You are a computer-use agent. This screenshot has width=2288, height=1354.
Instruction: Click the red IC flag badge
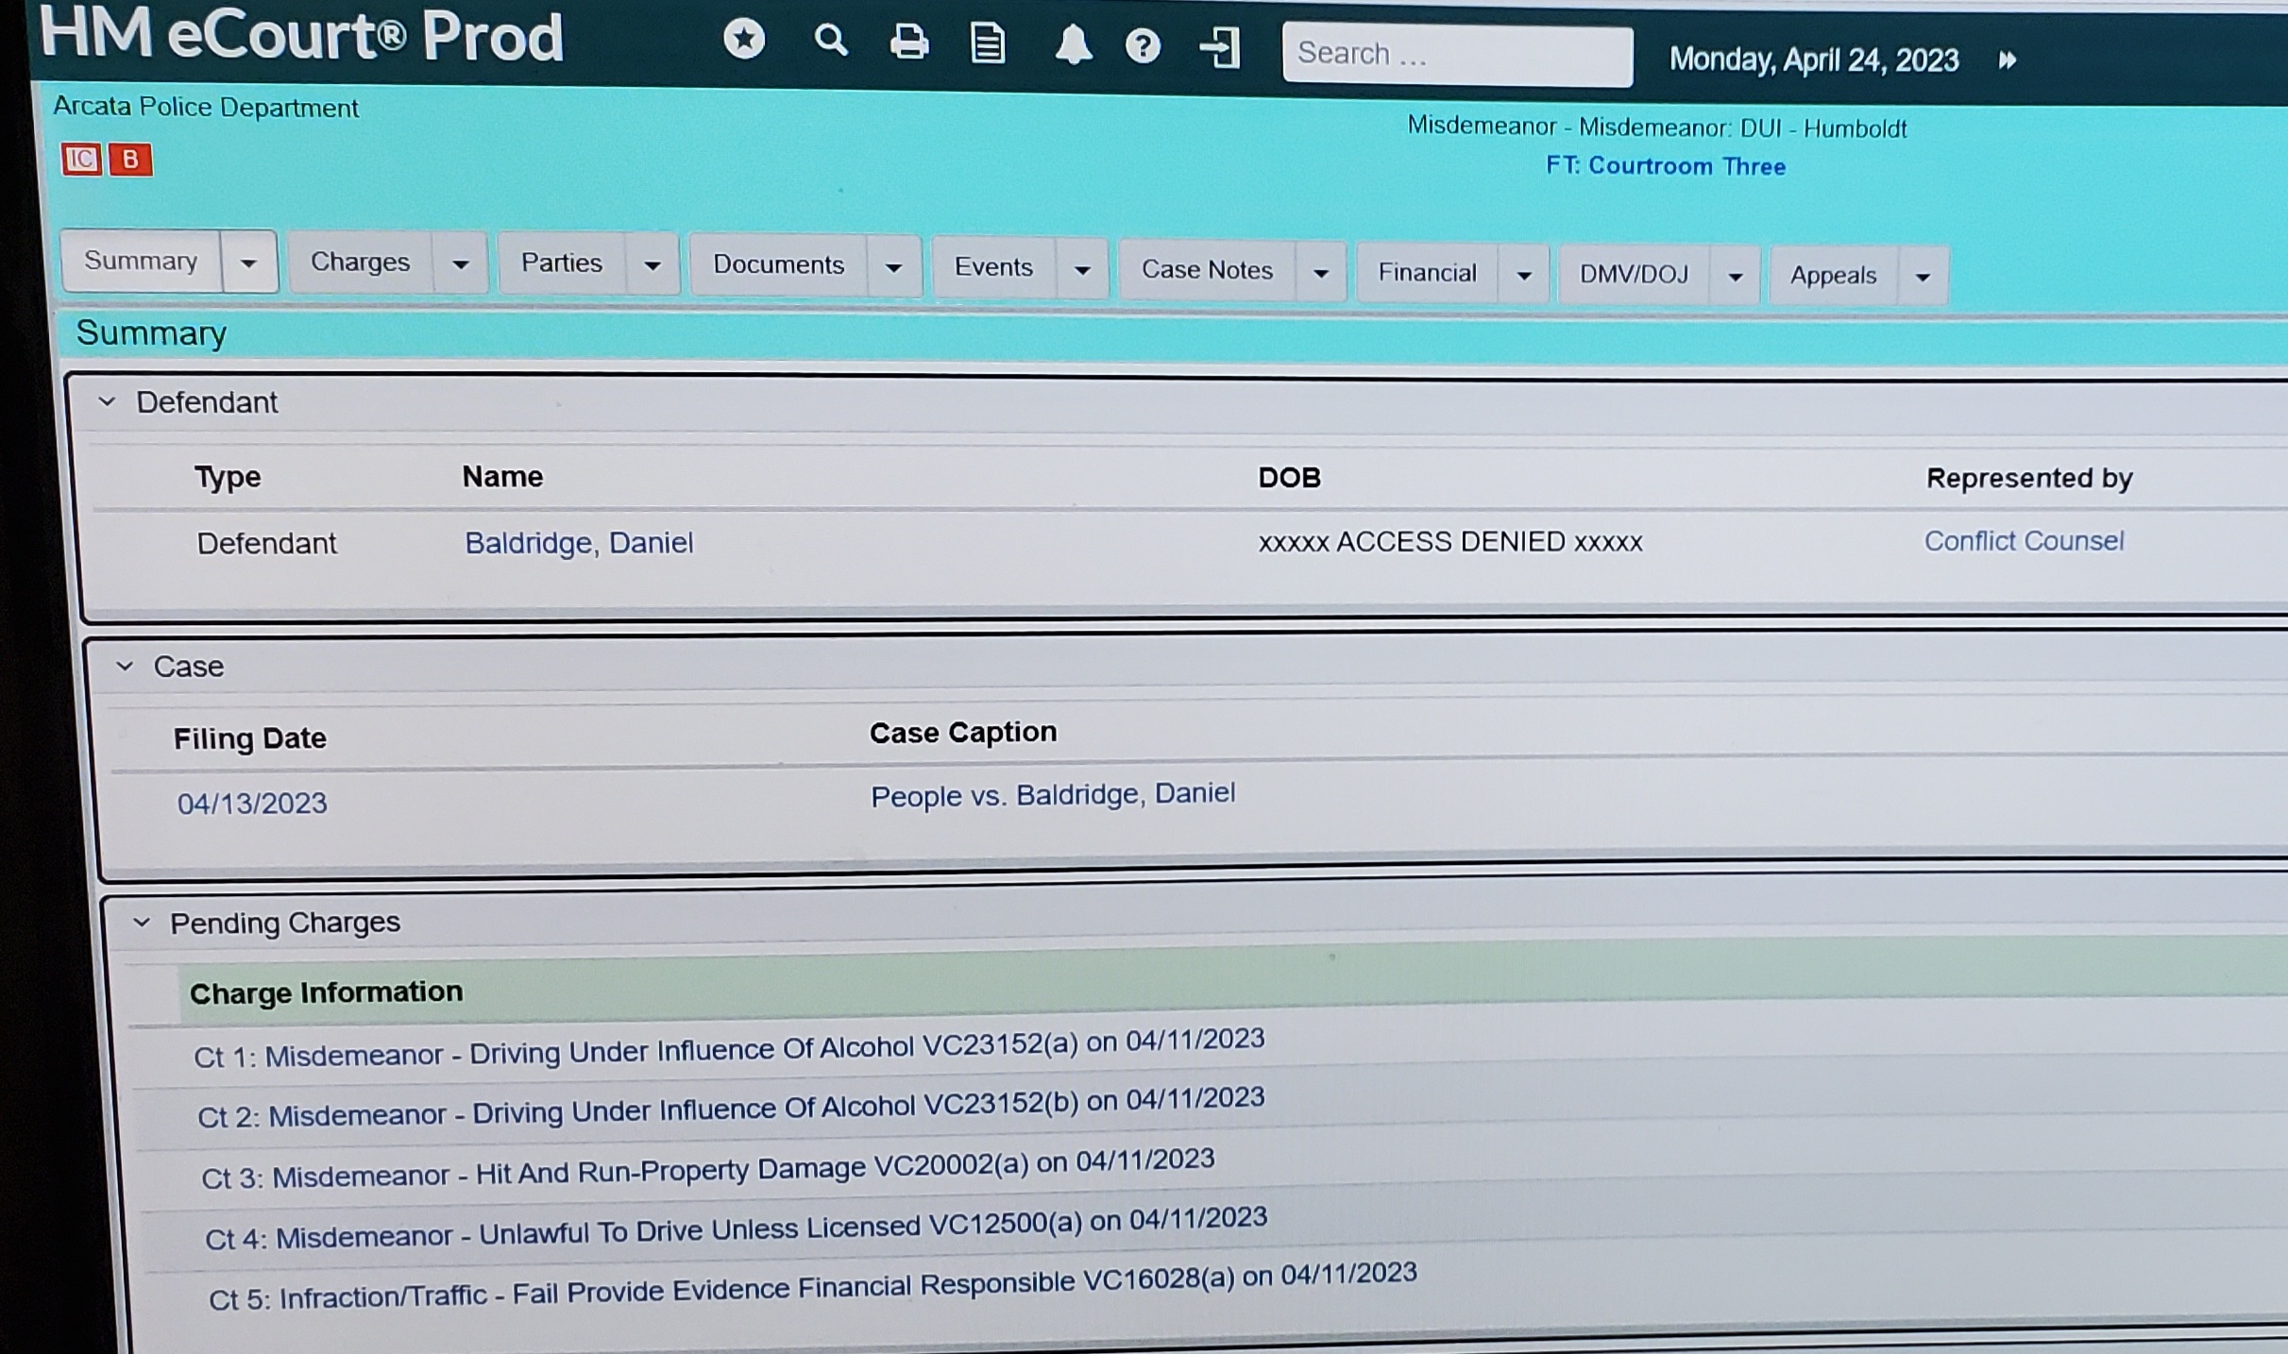coord(81,160)
